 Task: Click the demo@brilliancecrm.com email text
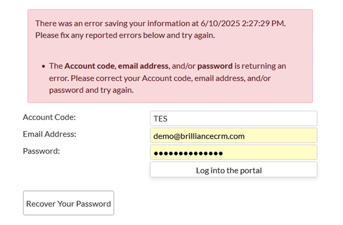click(x=199, y=136)
